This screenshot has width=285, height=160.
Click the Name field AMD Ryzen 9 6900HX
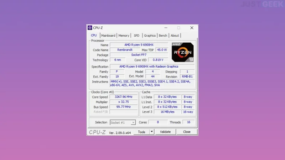tap(139, 45)
